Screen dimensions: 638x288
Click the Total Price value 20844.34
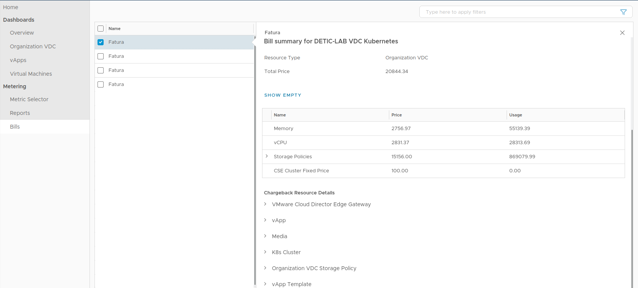coord(397,72)
